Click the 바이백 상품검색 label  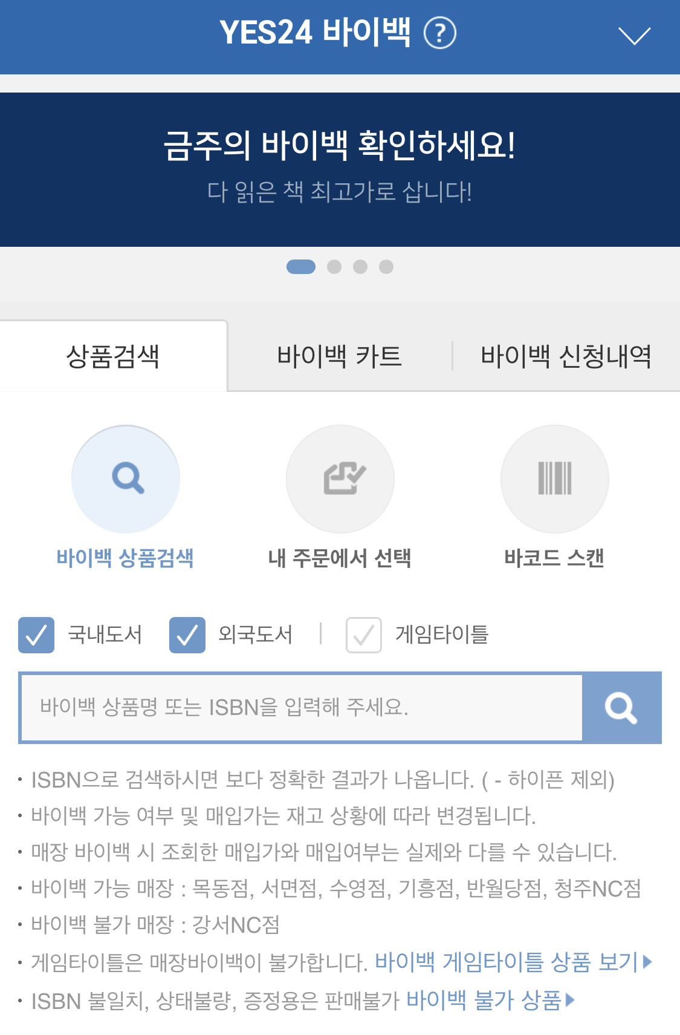(x=125, y=558)
